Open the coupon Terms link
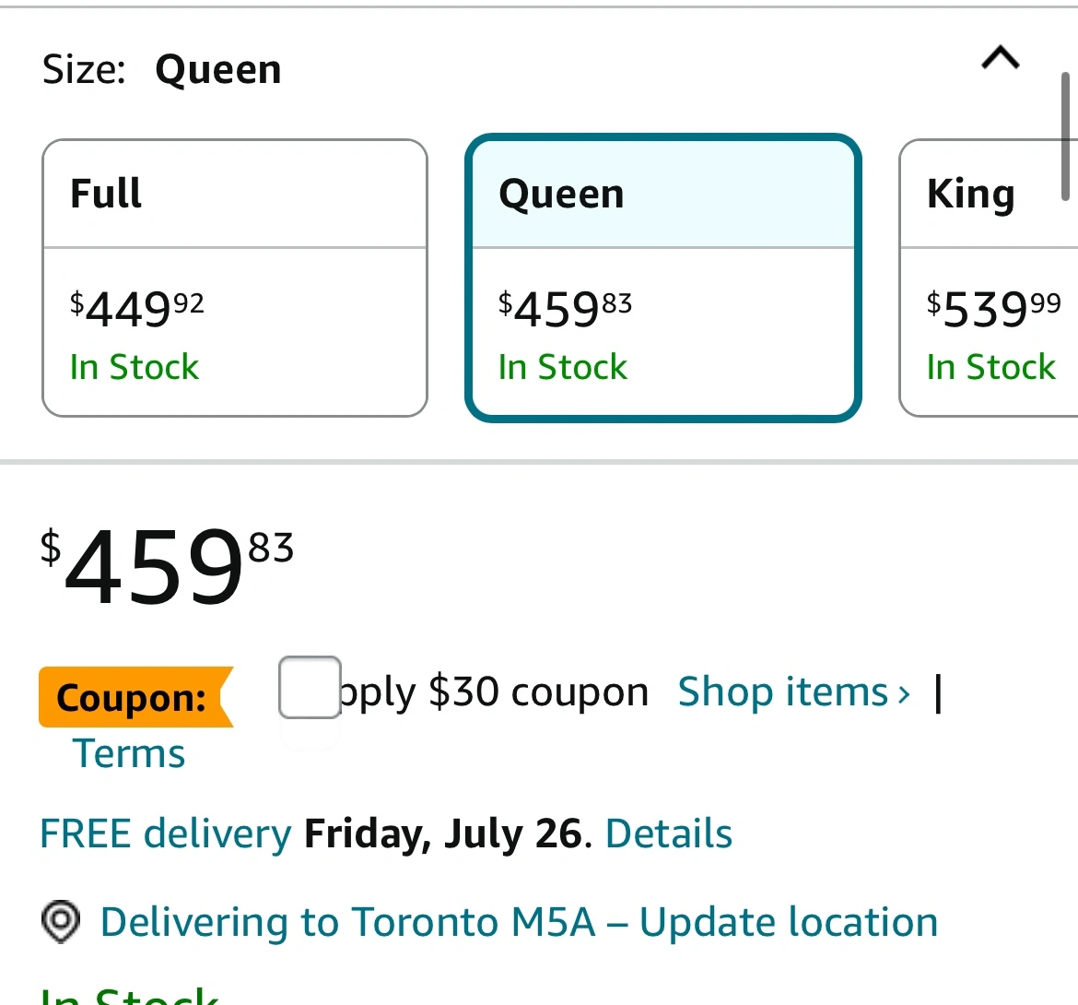Screen dimensions: 1078x1005 click(x=129, y=753)
